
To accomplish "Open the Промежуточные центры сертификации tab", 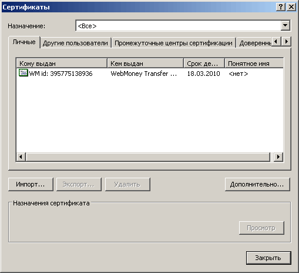I will [x=173, y=43].
